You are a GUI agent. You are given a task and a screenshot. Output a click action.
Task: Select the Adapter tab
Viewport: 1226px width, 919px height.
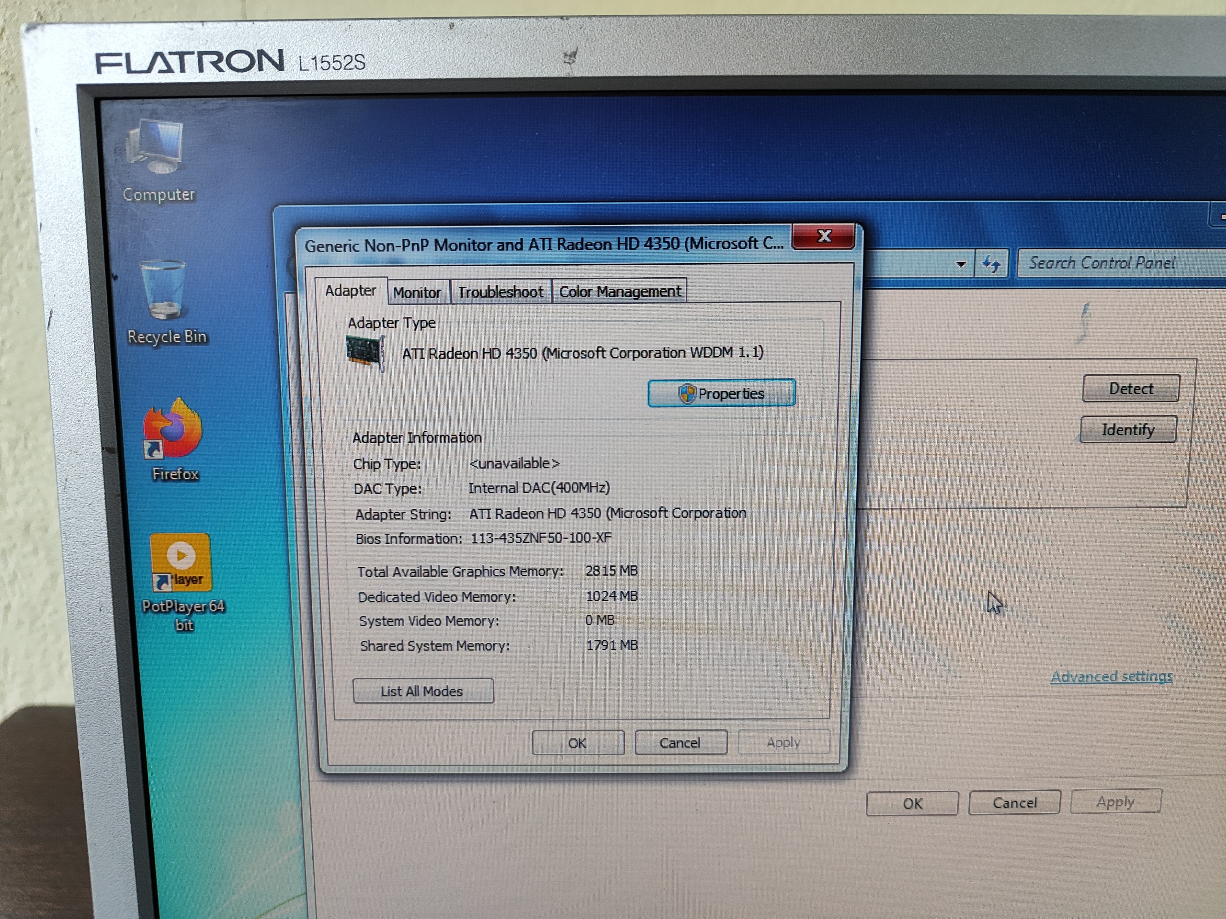coord(350,291)
